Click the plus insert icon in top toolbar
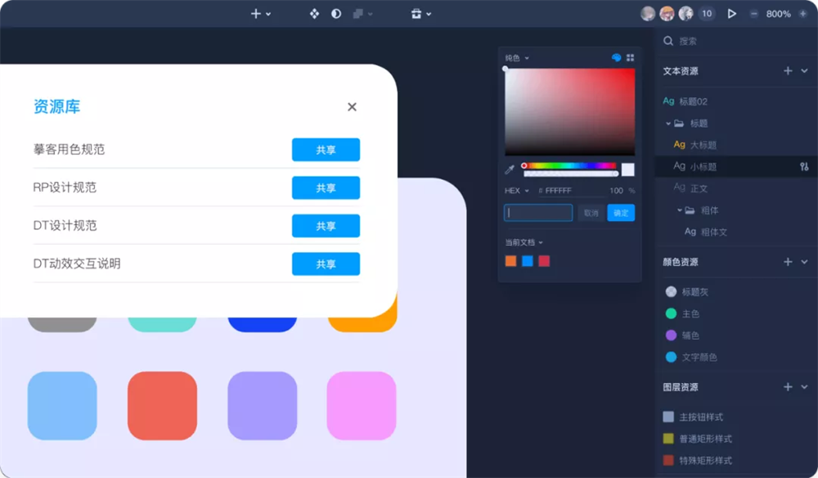 point(255,14)
